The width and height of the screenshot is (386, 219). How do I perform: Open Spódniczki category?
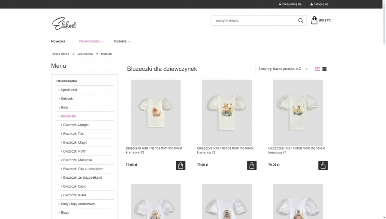pos(69,90)
